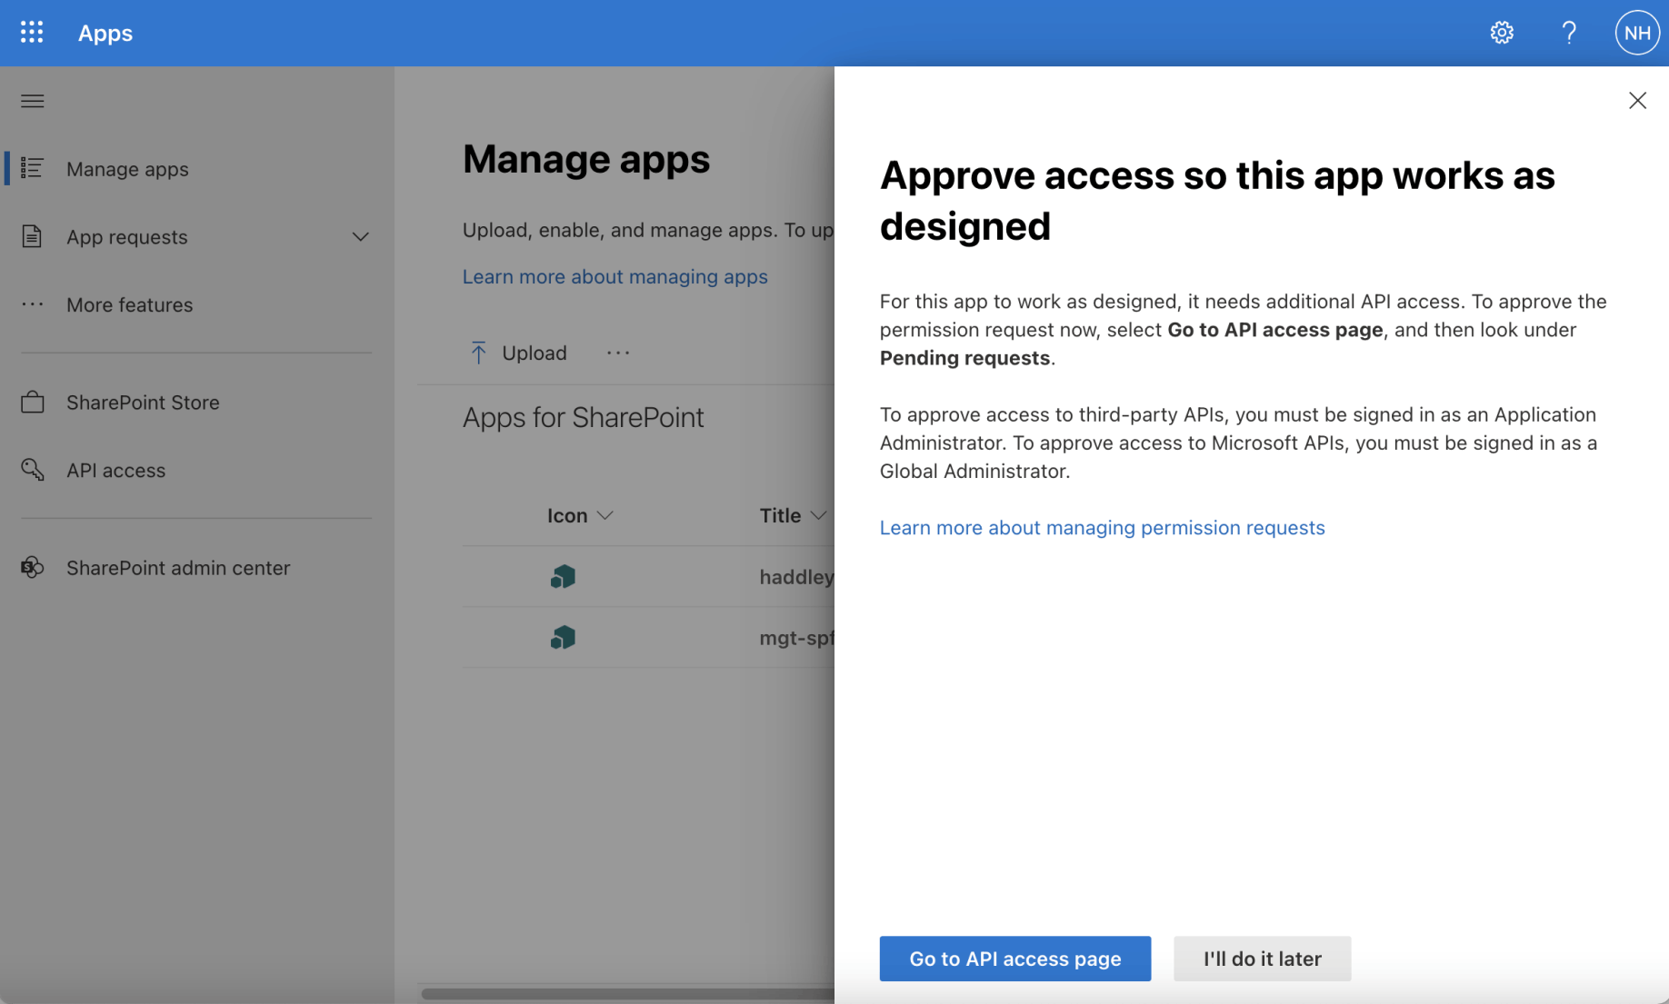Click the SharePoint Store bag icon
Image resolution: width=1669 pixels, height=1004 pixels.
click(33, 402)
